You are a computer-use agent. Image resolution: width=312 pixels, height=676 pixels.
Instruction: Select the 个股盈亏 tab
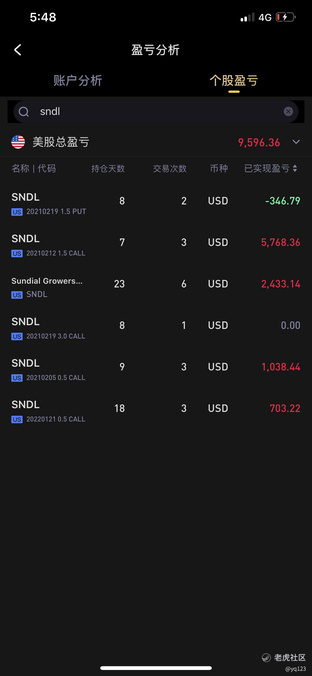[234, 80]
